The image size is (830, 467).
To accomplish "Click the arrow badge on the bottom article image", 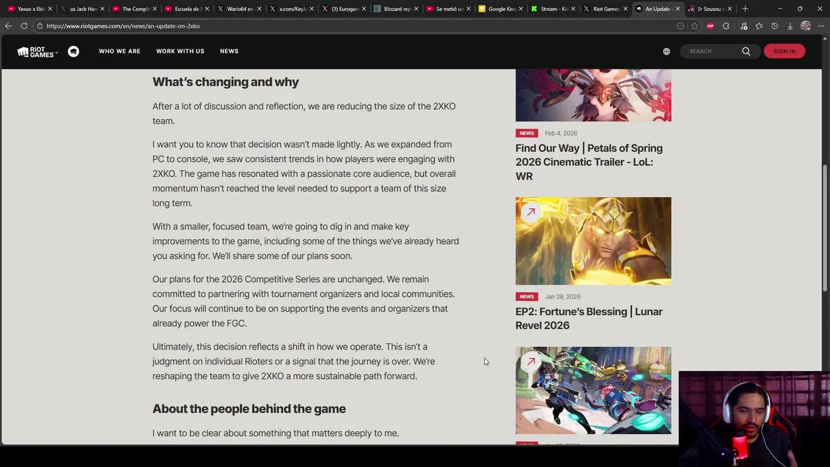I will click(x=530, y=362).
